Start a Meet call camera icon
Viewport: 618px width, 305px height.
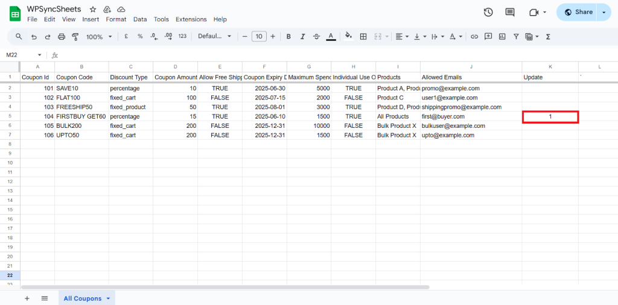pos(534,13)
